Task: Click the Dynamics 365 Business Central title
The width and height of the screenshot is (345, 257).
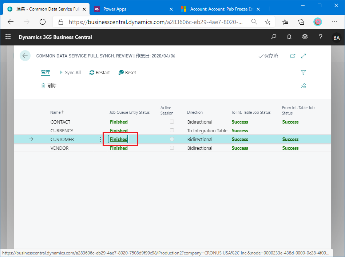Action: click(55, 37)
